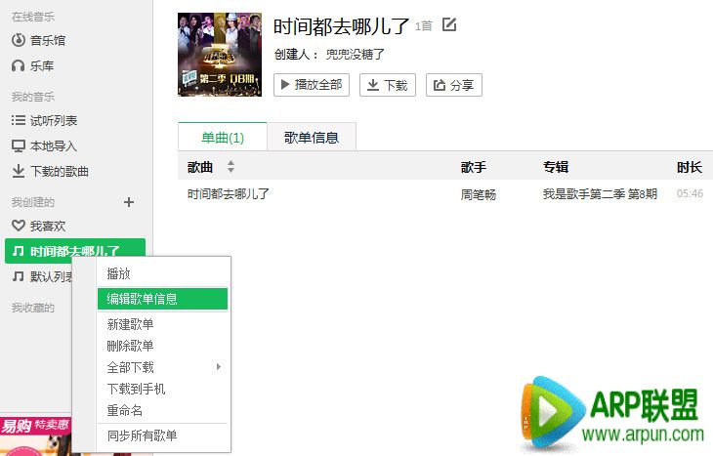Click 专辑 column header
Image resolution: width=713 pixels, height=456 pixels.
point(556,167)
